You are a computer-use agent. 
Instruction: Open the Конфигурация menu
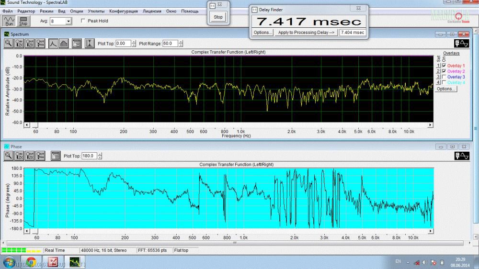(x=124, y=11)
